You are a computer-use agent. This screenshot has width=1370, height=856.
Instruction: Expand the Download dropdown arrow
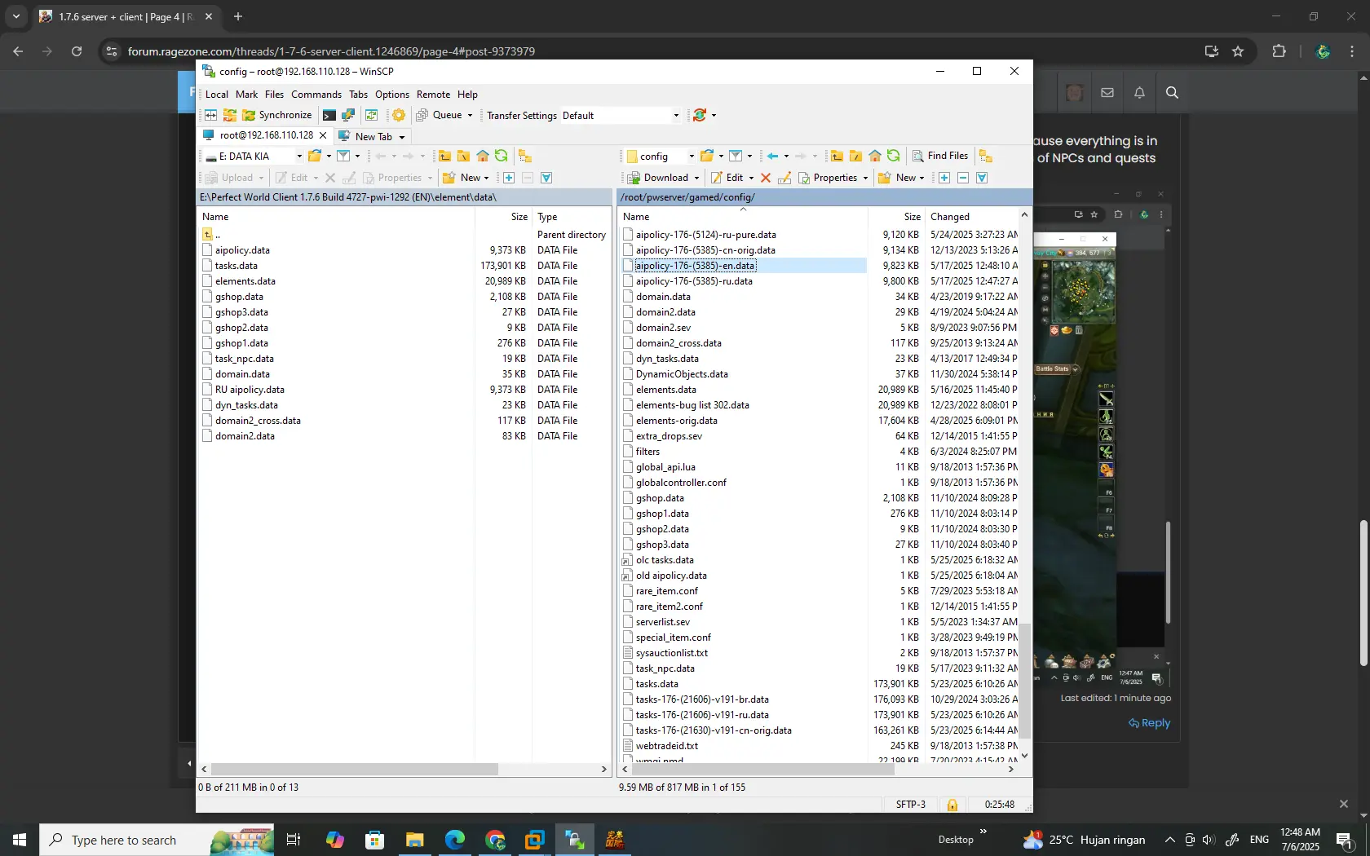coord(696,178)
